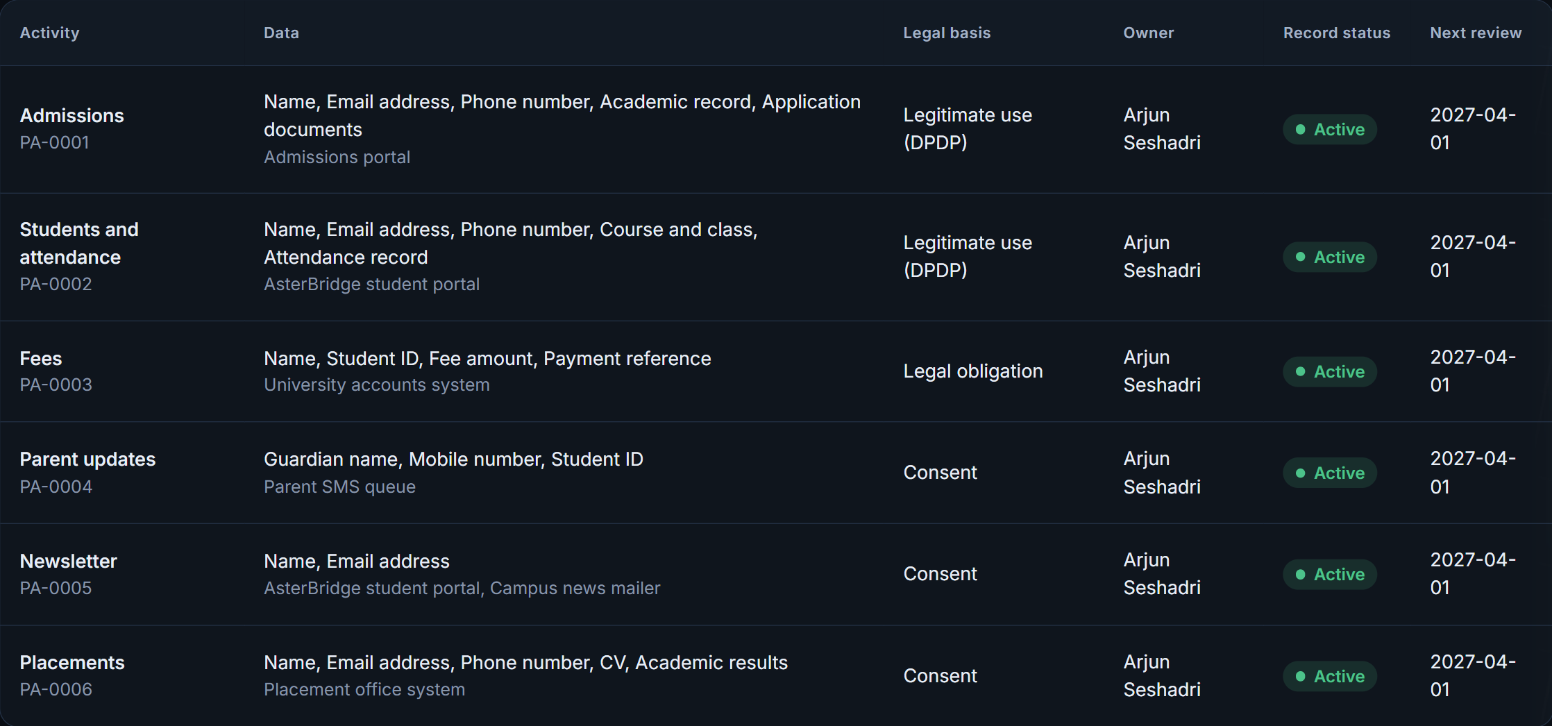Select the PA-0004 record ID
This screenshot has height=726, width=1552.
pyautogui.click(x=56, y=487)
